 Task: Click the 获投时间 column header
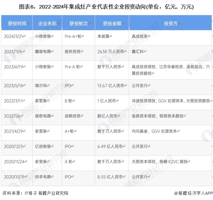[x=17, y=23]
